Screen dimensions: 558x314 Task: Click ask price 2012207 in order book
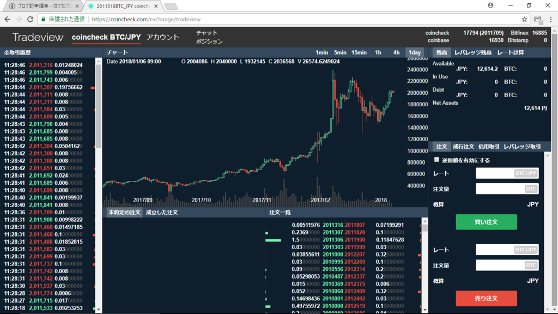coord(354,255)
